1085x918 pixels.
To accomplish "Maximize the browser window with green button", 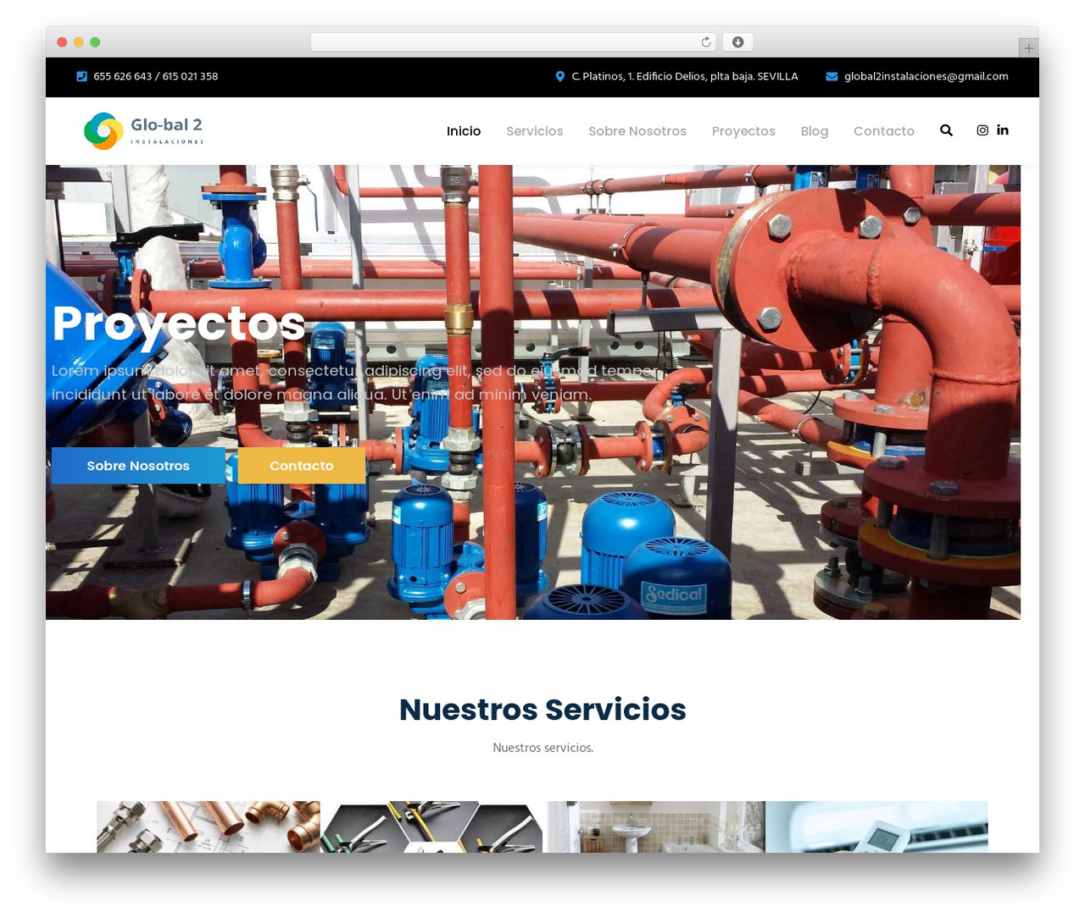I will pos(95,42).
